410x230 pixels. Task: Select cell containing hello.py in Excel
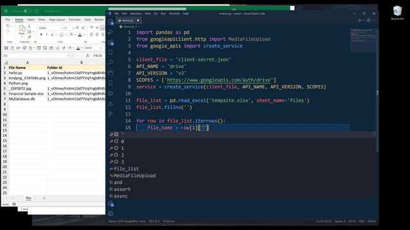click(27, 73)
